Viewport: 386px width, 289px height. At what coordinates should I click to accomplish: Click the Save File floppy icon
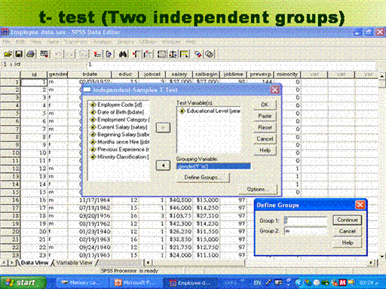click(x=19, y=54)
